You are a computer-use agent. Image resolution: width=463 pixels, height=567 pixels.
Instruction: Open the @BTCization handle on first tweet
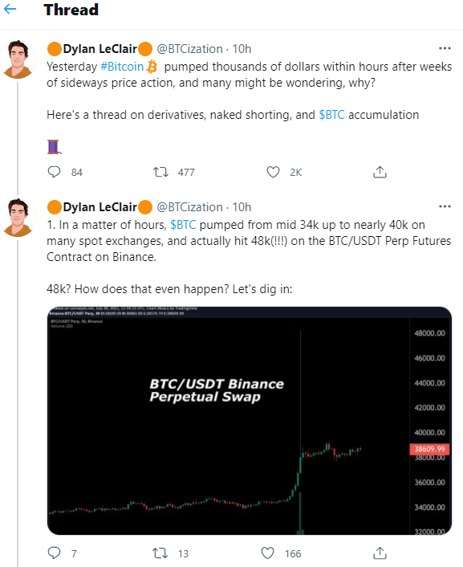tap(189, 49)
